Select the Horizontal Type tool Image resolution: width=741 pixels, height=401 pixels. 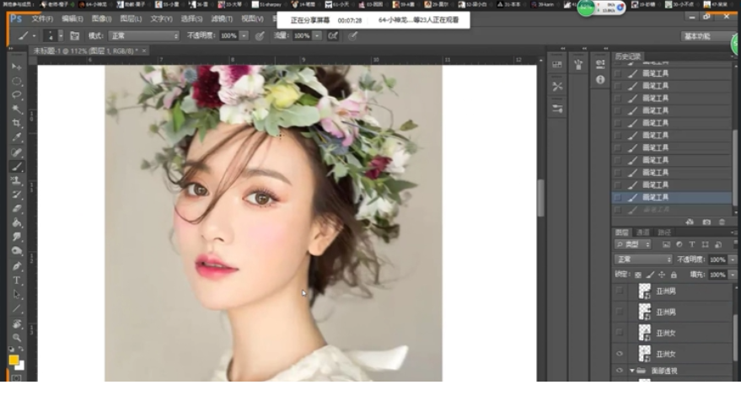coord(17,280)
